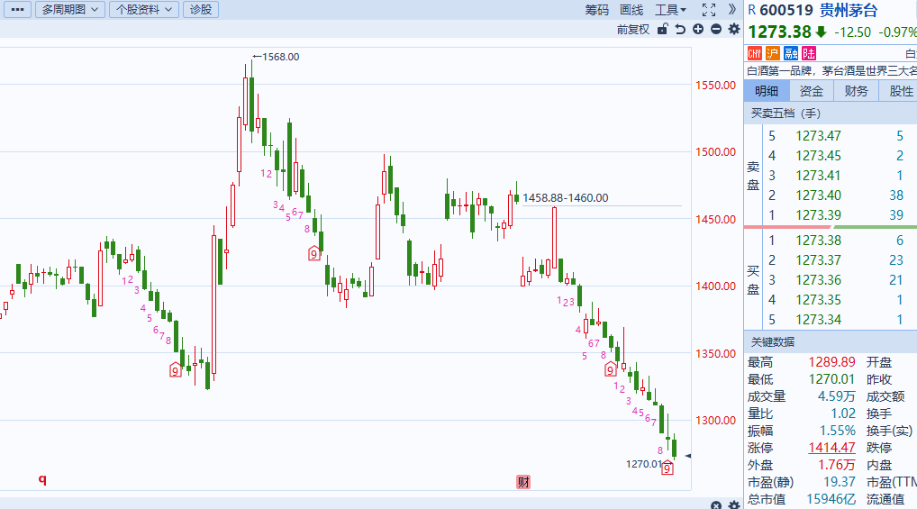This screenshot has width=917, height=509.
Task: Zoom out with the minus icon
Action: click(716, 29)
